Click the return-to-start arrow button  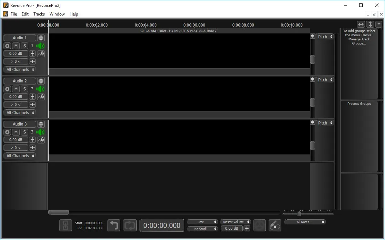(x=114, y=225)
